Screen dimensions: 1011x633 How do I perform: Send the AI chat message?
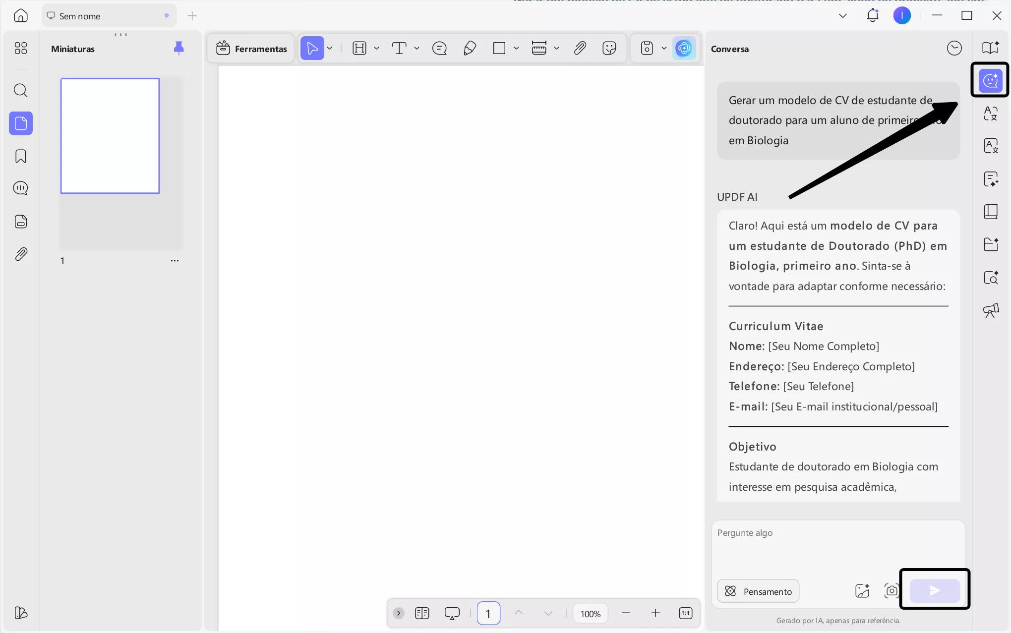pyautogui.click(x=934, y=590)
